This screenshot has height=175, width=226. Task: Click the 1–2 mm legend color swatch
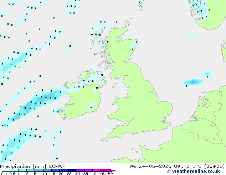point(22,170)
